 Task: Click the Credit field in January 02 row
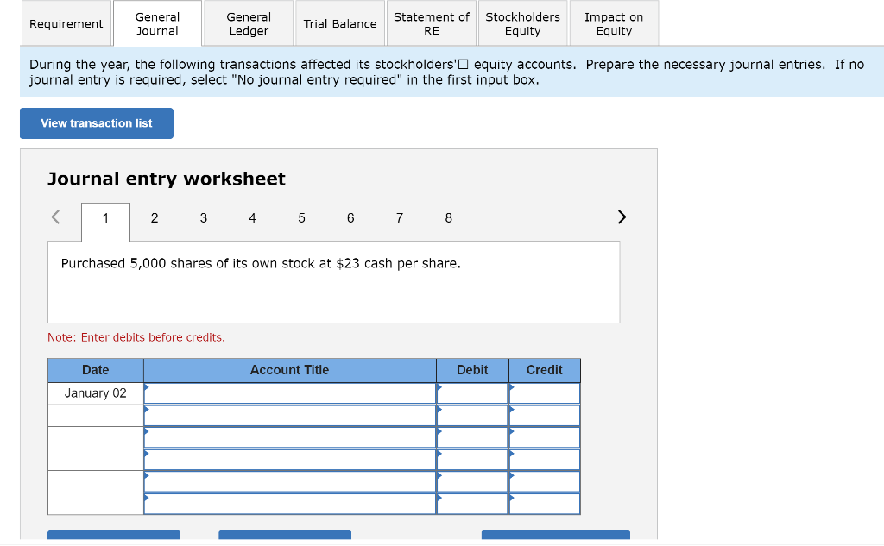pos(545,393)
